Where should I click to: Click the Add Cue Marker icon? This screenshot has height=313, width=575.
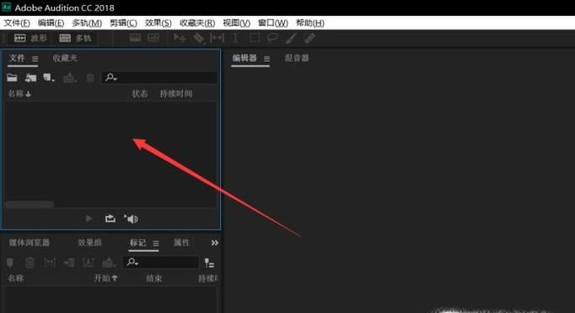(10, 262)
